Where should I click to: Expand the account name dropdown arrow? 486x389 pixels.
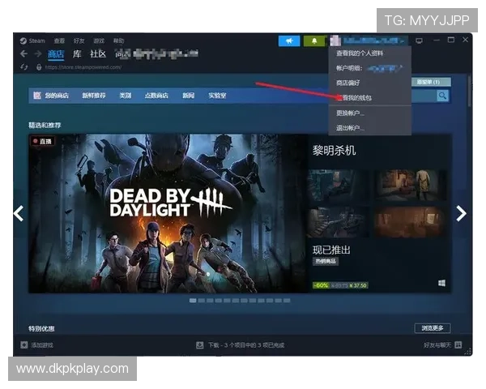click(x=403, y=41)
